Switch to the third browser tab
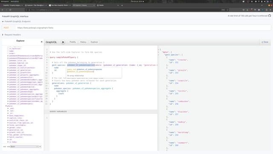The image size is (273, 154). [x=60, y=6]
